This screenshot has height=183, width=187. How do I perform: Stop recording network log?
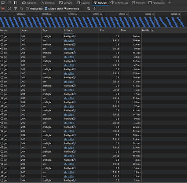3,9
